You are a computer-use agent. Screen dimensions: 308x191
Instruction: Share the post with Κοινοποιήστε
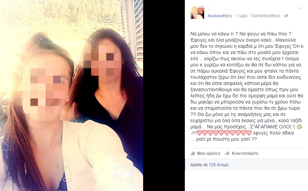[245, 153]
